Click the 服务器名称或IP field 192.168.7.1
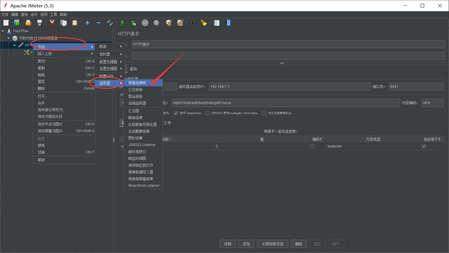 (290, 87)
